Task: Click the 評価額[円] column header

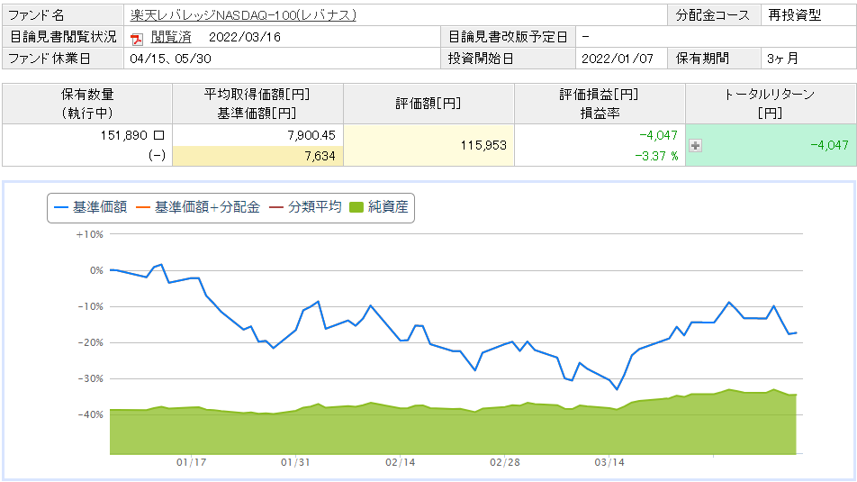Action: [x=428, y=104]
